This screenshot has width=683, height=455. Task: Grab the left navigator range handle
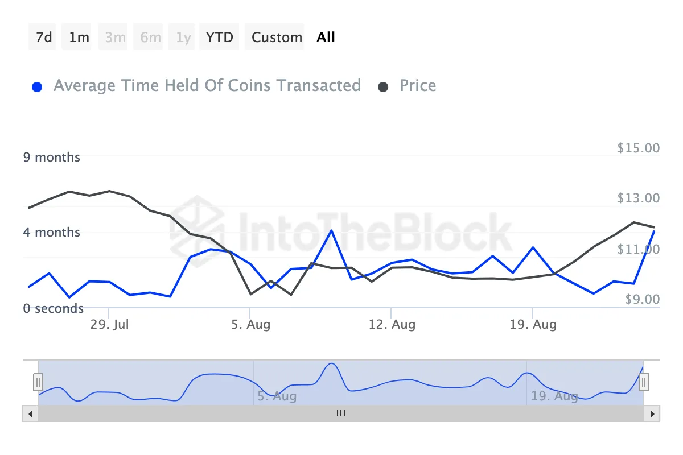[38, 382]
